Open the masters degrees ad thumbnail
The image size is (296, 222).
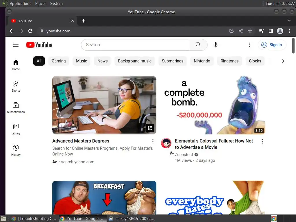[x=104, y=105]
